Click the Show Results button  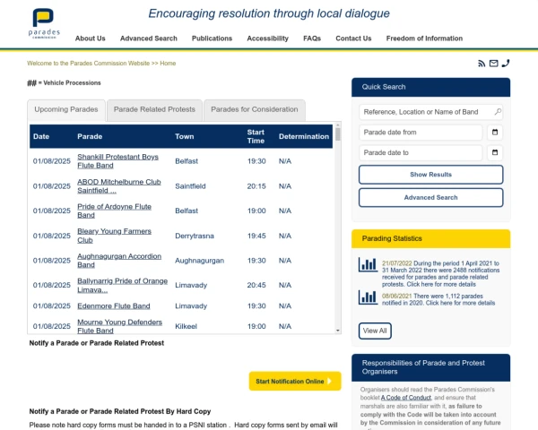431,175
